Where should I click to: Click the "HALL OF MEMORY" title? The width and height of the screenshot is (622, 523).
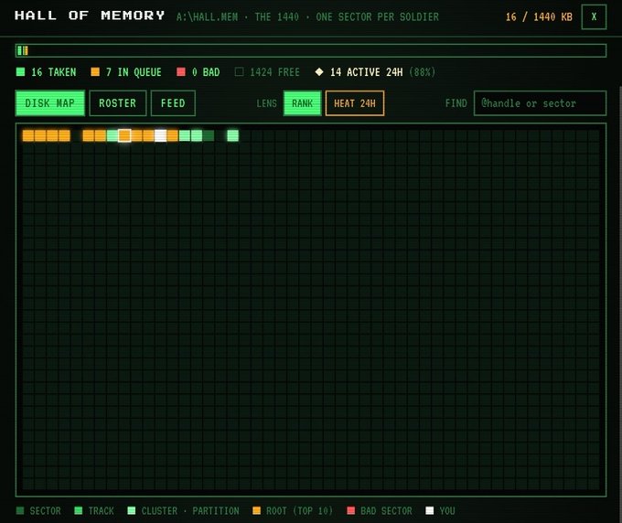pos(90,16)
